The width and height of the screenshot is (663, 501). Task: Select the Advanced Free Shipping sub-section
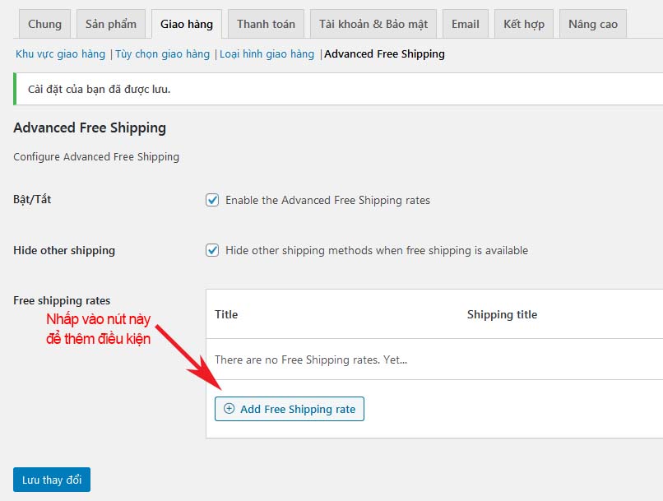point(384,54)
